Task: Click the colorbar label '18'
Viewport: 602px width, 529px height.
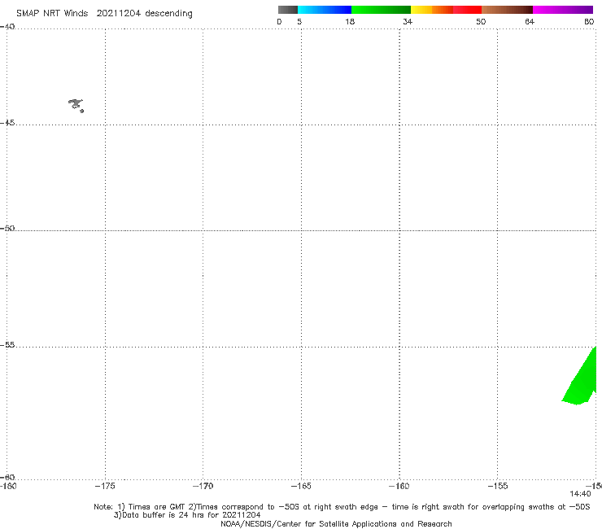Action: [x=350, y=21]
